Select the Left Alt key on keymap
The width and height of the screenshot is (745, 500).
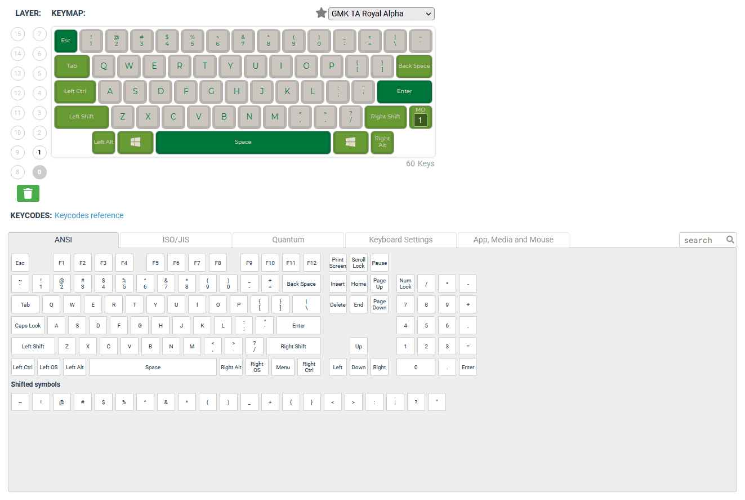(x=104, y=142)
